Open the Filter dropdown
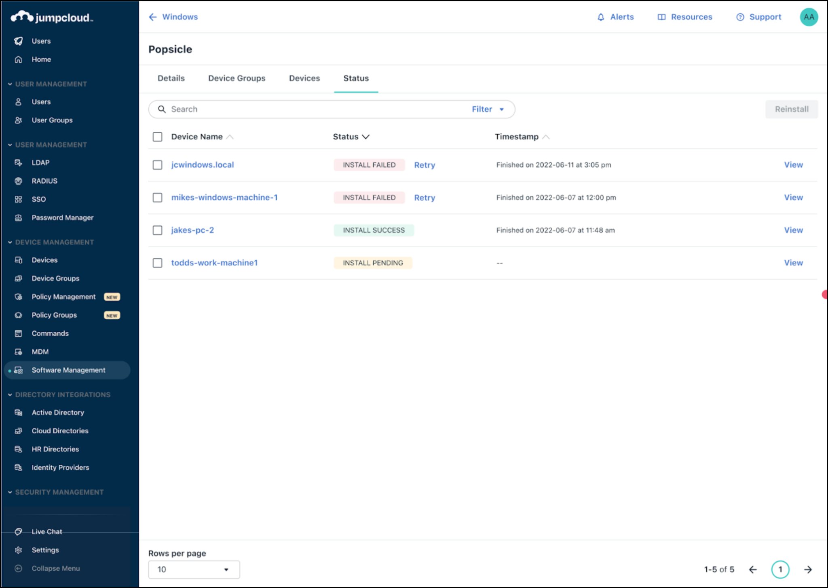 (488, 109)
